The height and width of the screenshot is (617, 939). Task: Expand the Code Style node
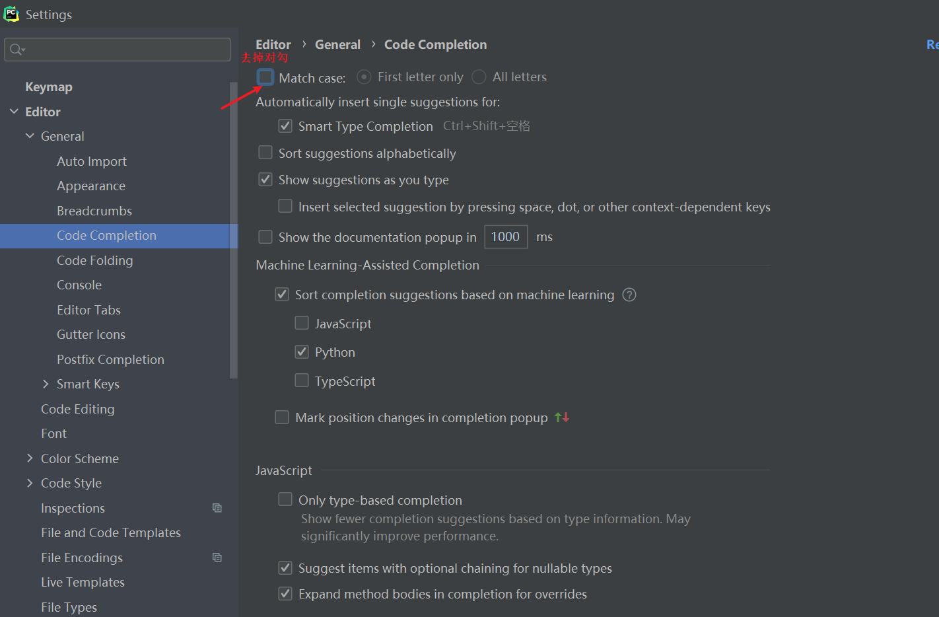click(x=30, y=483)
